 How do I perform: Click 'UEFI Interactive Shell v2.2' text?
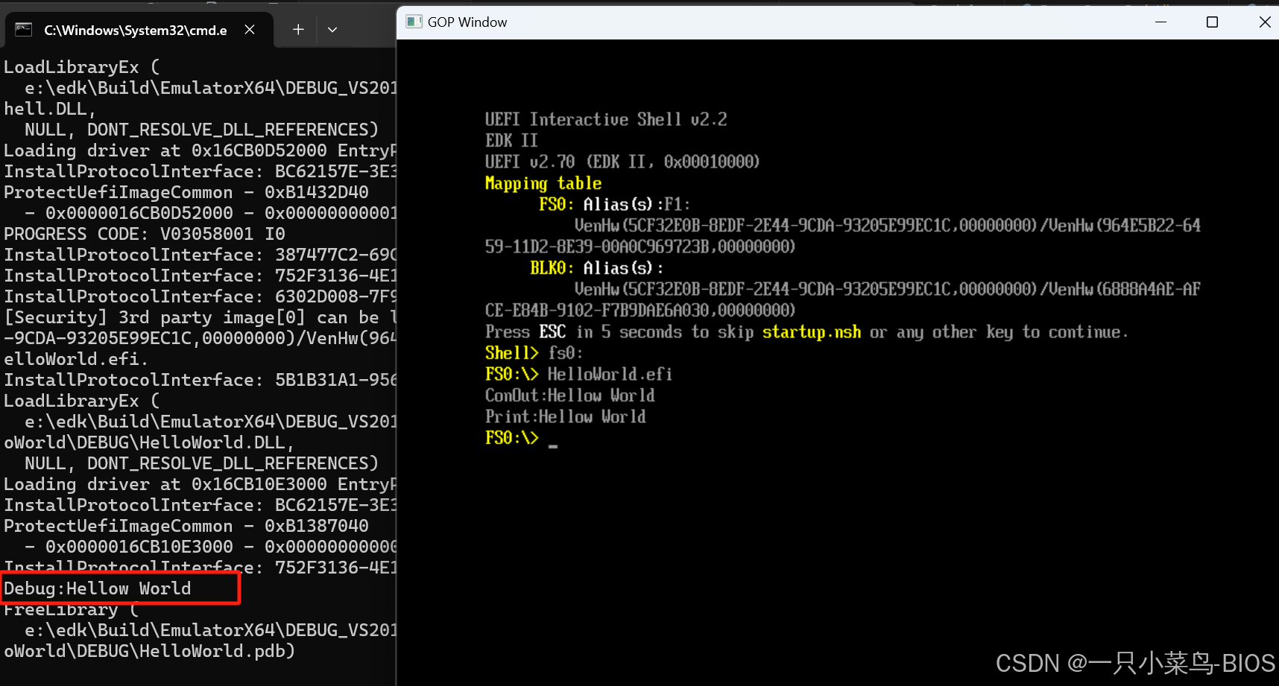point(606,119)
